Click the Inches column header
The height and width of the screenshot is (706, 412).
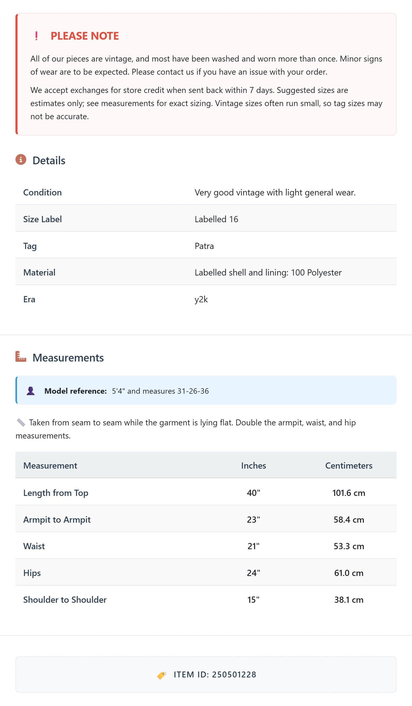click(253, 466)
